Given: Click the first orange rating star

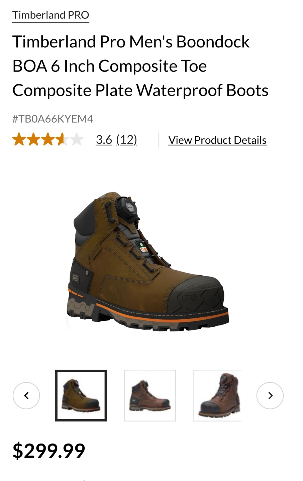Looking at the screenshot, I should coord(19,140).
